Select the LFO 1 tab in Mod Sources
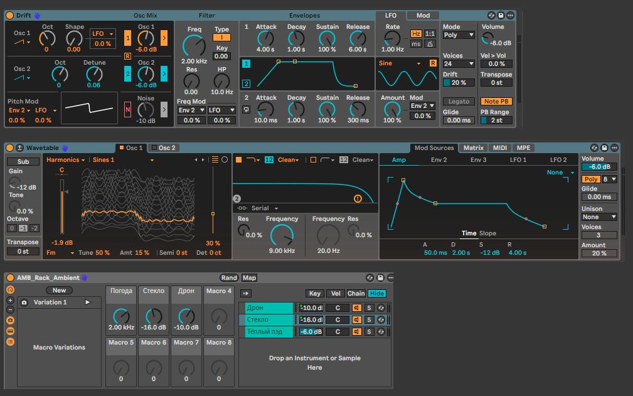Viewport: 633px width, 396px height. coord(518,160)
